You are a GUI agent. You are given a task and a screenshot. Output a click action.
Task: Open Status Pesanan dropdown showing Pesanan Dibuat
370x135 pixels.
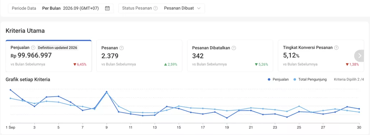point(162,8)
